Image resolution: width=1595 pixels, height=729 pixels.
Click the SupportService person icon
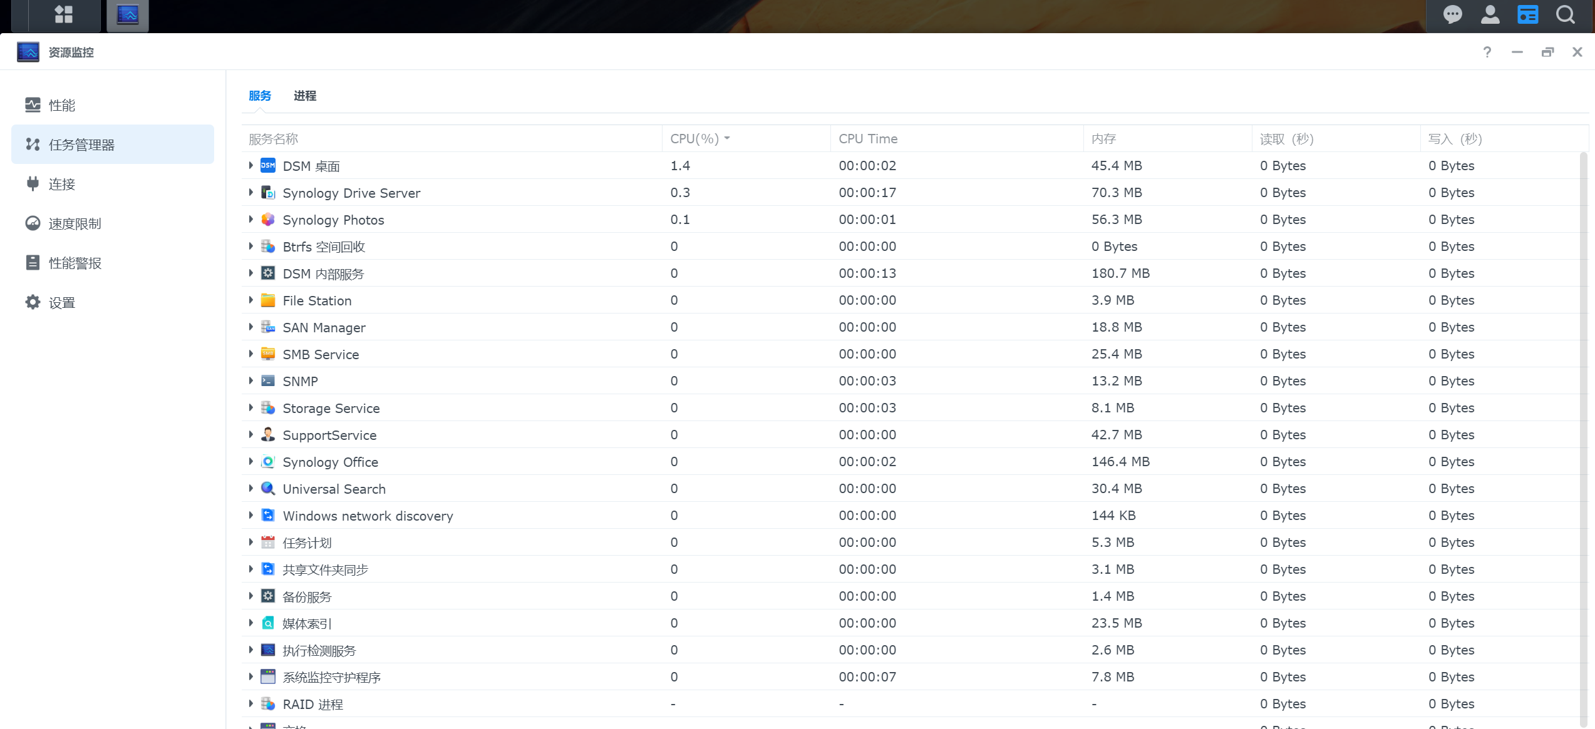(x=268, y=434)
